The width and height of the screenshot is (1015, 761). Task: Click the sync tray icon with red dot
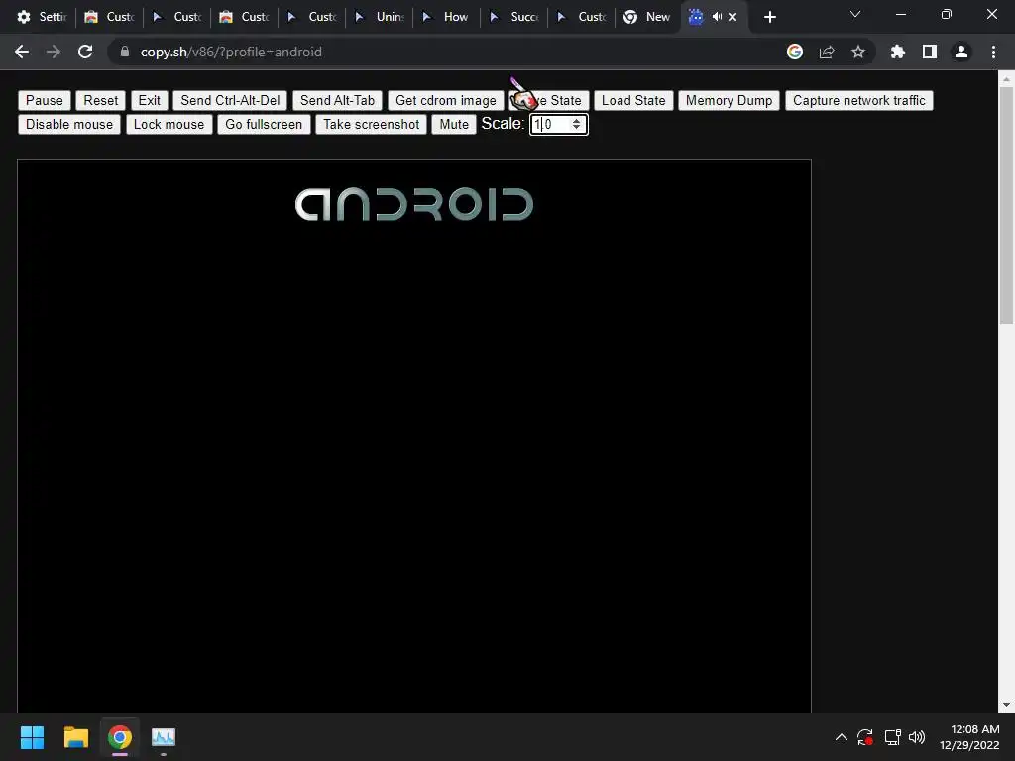pyautogui.click(x=864, y=737)
